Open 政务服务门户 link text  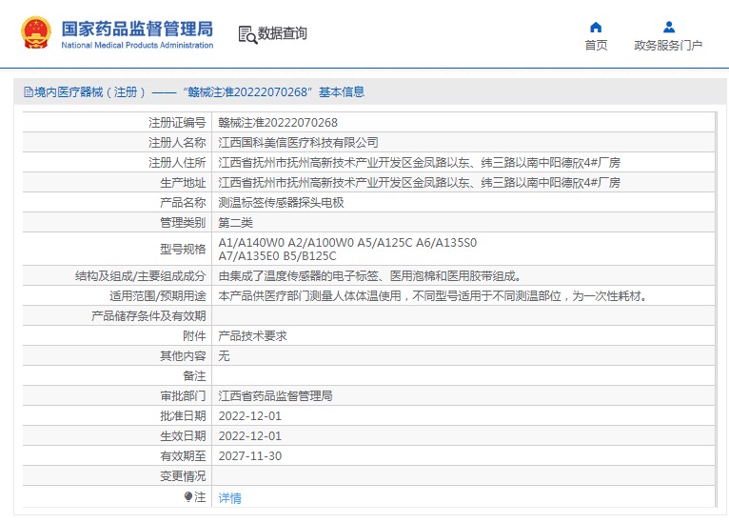[x=668, y=45]
